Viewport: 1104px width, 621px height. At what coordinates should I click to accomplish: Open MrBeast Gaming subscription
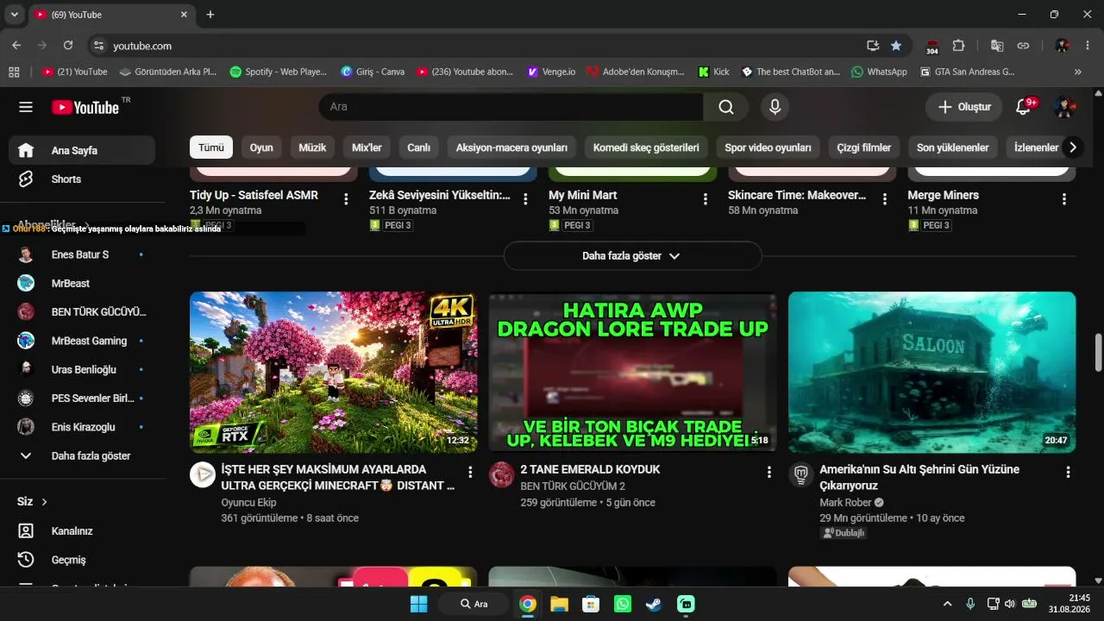click(82, 341)
